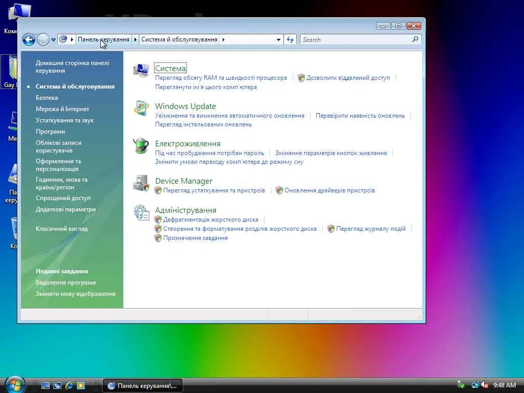Open the Система heading link
Viewport: 524px width, 393px height.
pyautogui.click(x=170, y=69)
